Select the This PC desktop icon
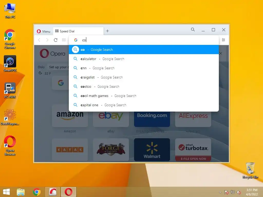Viewport: 263px width, 197px height. click(10, 11)
